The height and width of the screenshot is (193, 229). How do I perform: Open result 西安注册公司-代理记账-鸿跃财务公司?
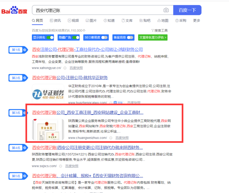87,49
